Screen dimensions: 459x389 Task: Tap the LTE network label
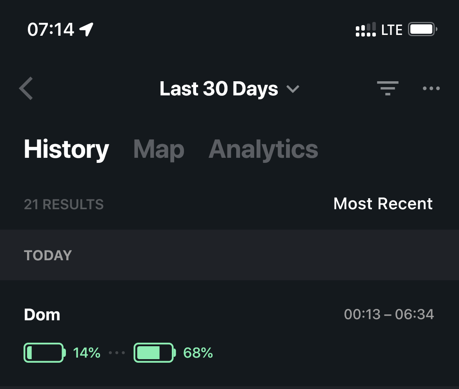[392, 29]
